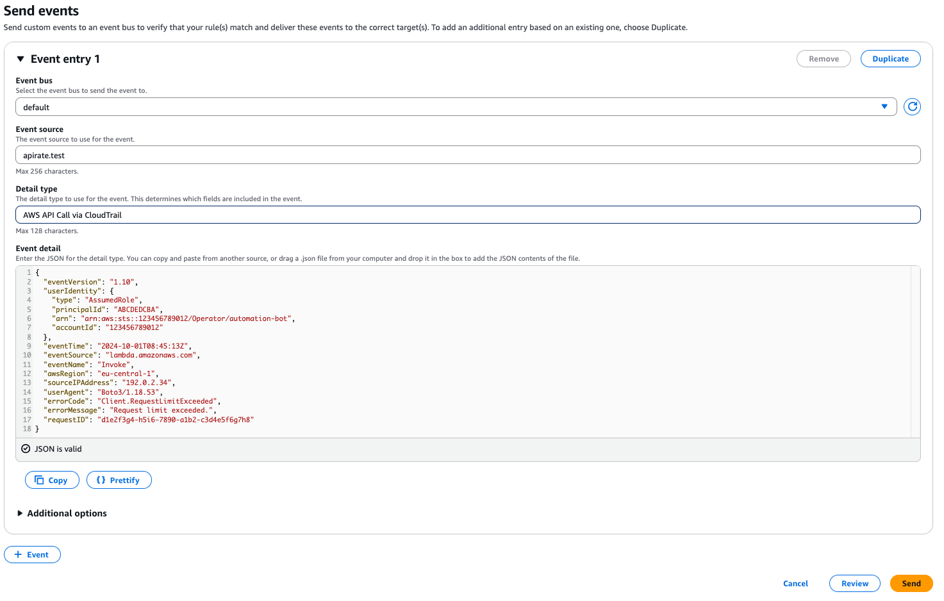944x601 pixels.
Task: Focus the Event source field with apirate.test
Action: [468, 155]
